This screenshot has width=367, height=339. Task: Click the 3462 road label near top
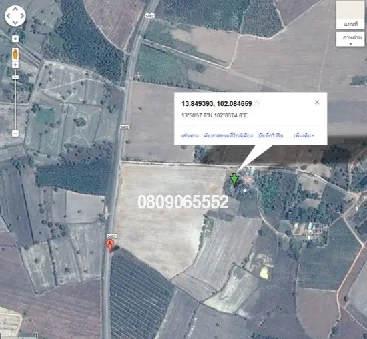pos(149,16)
